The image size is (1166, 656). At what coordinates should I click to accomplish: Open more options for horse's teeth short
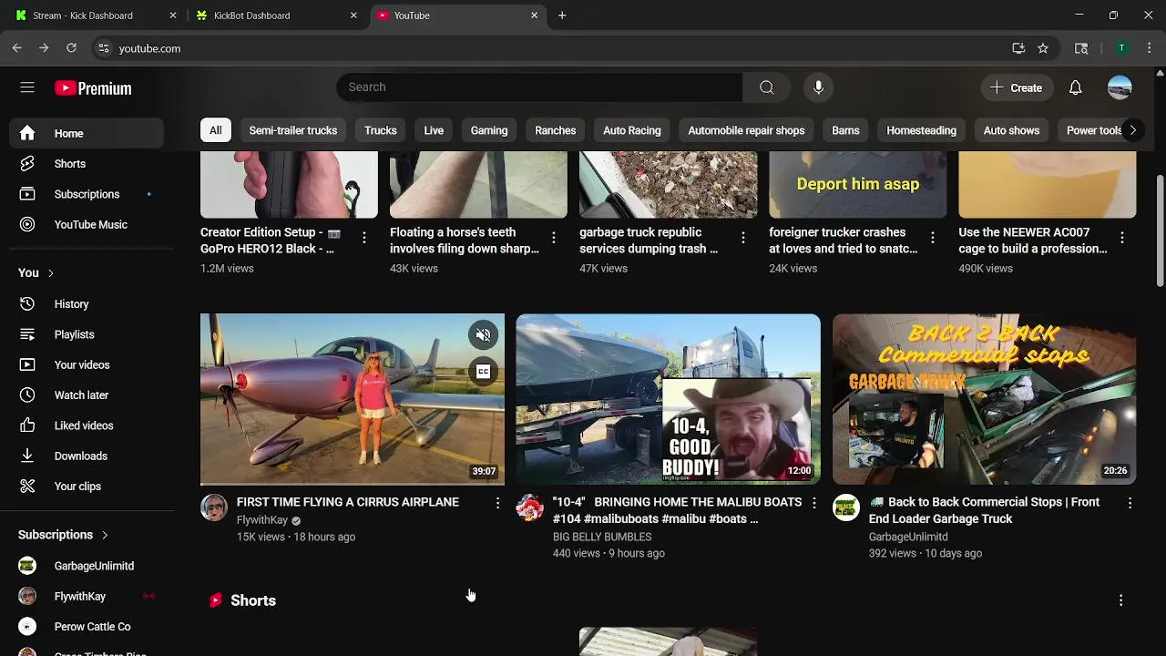tap(553, 238)
